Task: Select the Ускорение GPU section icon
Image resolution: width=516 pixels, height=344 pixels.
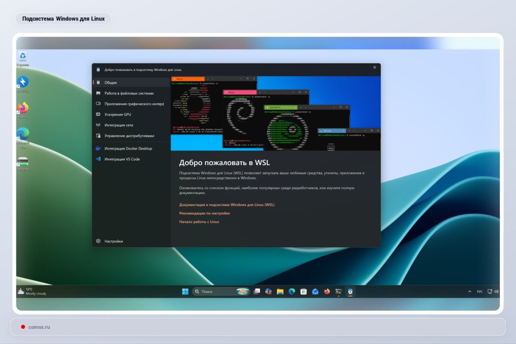Action: 99,114
